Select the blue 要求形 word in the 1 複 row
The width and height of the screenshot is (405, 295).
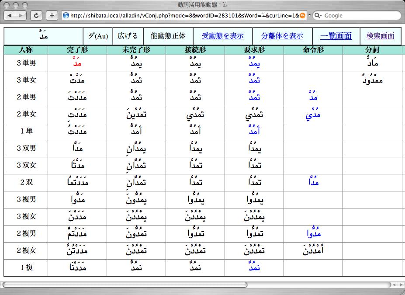pyautogui.click(x=254, y=266)
